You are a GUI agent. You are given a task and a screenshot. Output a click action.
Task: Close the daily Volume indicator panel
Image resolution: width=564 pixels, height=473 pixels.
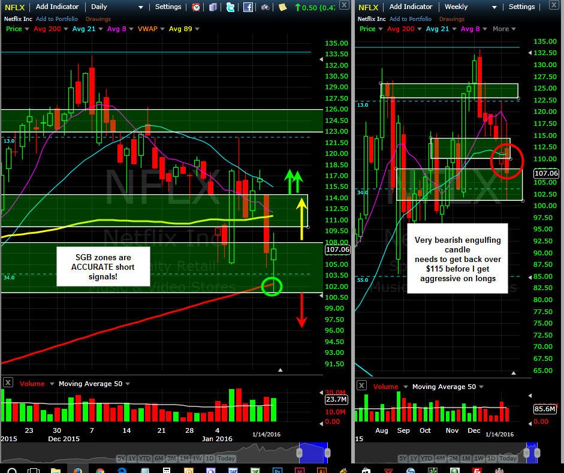(x=8, y=382)
